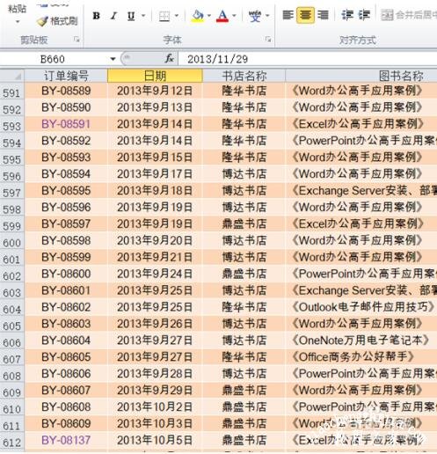Apply cell borders icon
This screenshot has width=437, height=454.
coord(164,16)
